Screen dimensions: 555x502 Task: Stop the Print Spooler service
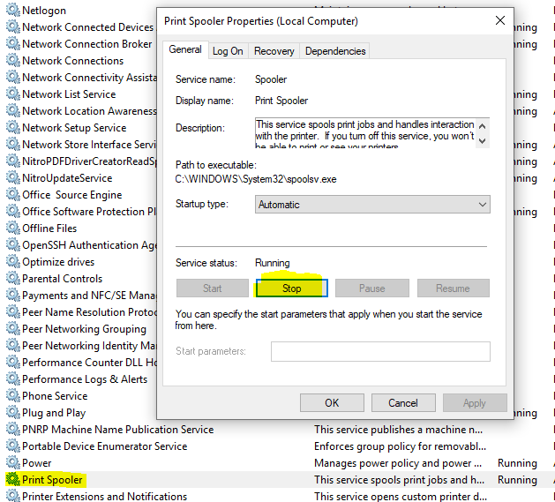pyautogui.click(x=292, y=288)
